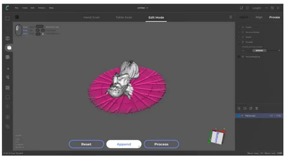
Task: Toggle the Texture mapping checkbox
Action: click(239, 57)
